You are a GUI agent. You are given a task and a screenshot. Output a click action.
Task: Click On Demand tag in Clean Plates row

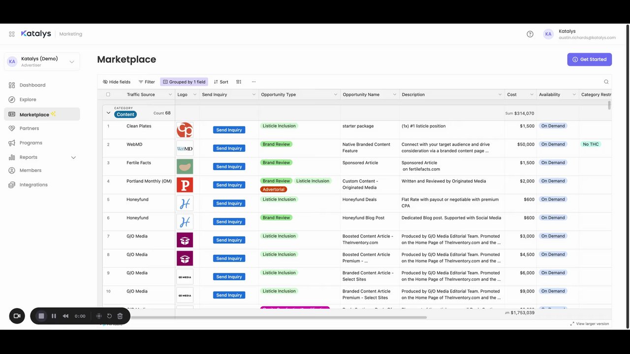553,126
